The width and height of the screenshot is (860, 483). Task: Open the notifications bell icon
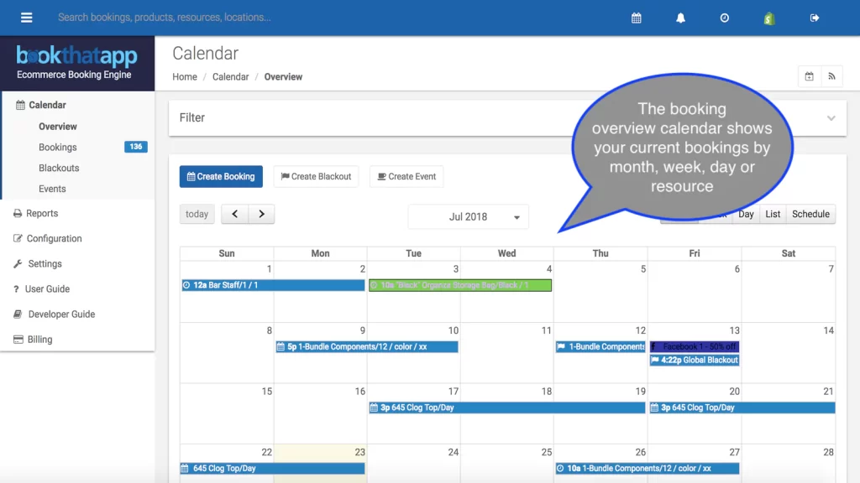coord(680,18)
